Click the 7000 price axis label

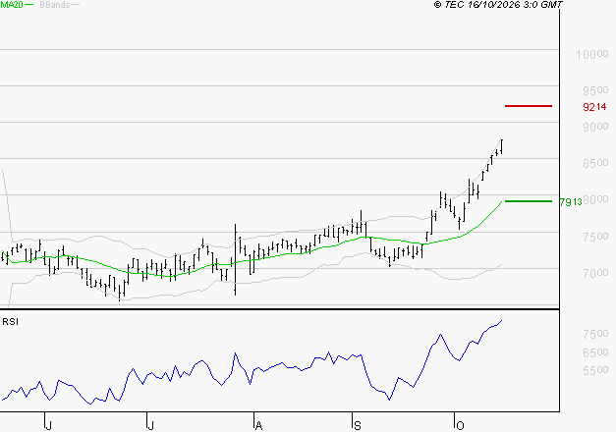pyautogui.click(x=595, y=273)
